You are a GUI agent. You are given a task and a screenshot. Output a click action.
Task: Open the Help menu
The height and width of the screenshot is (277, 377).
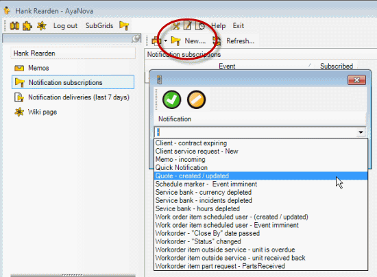218,26
